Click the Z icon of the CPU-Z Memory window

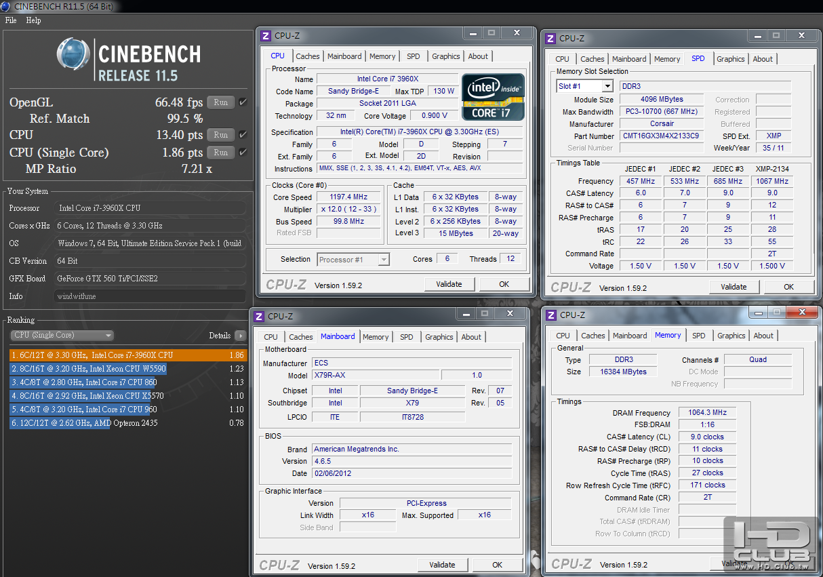[x=551, y=315]
